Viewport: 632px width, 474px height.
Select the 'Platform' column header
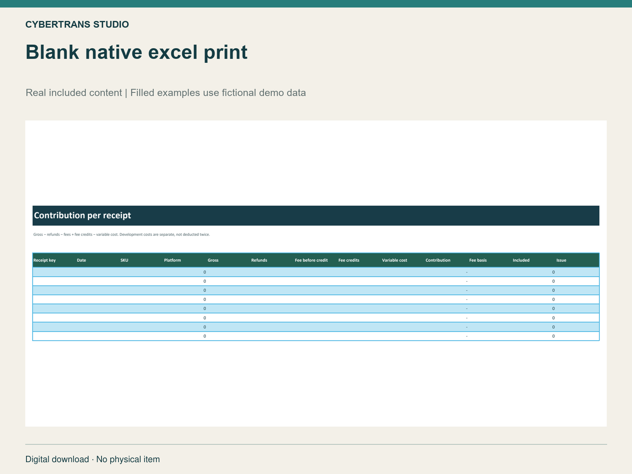[173, 260]
